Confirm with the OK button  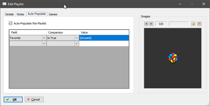coord(13,100)
